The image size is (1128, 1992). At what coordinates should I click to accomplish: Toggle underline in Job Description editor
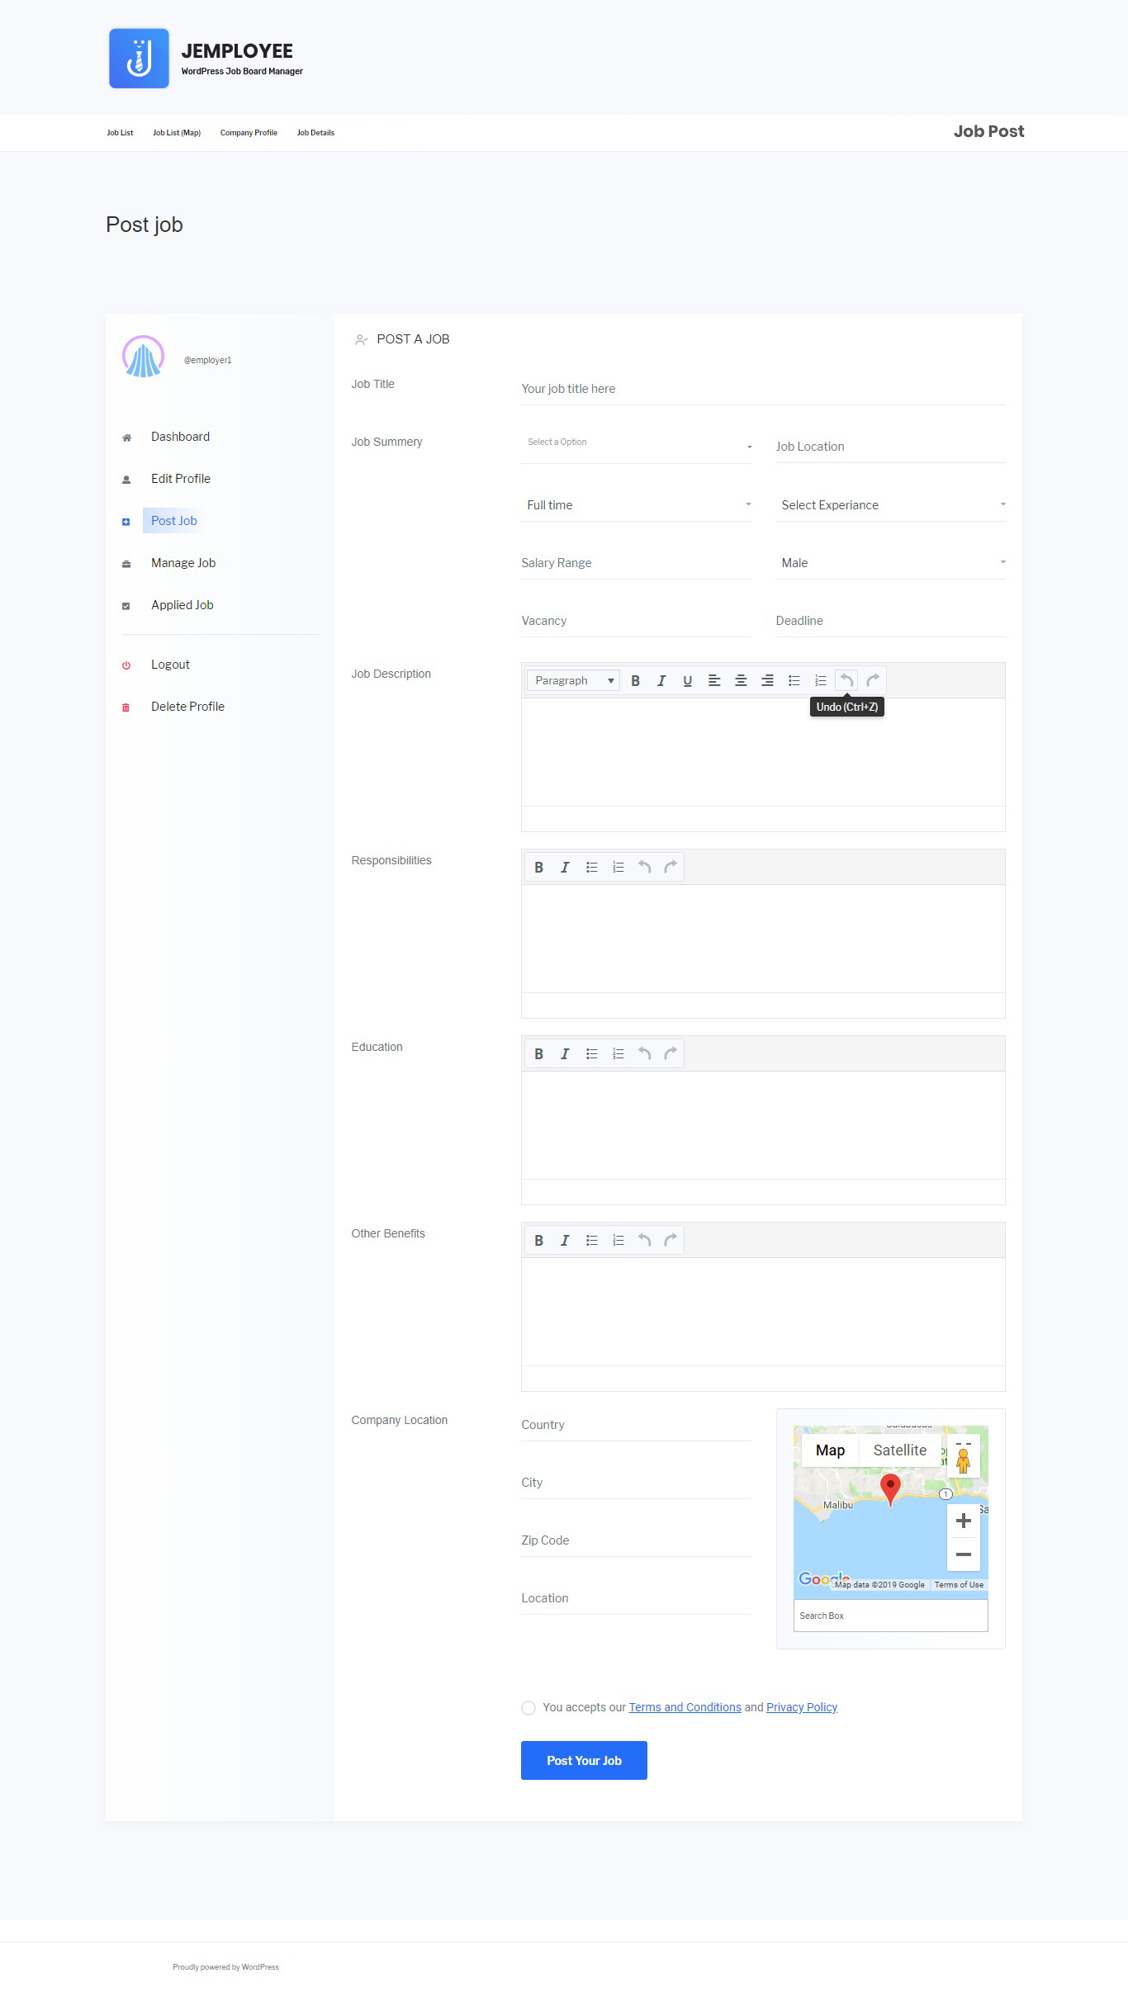688,680
